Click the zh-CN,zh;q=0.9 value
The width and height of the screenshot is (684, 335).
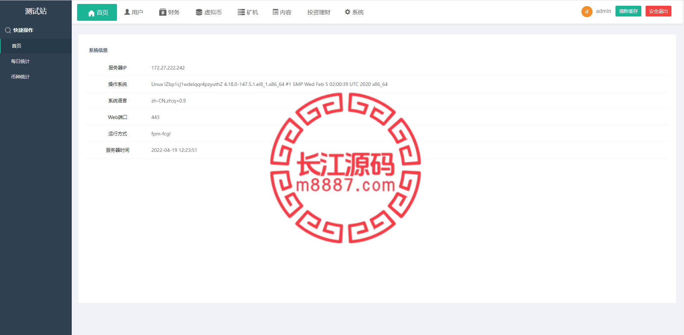click(169, 101)
